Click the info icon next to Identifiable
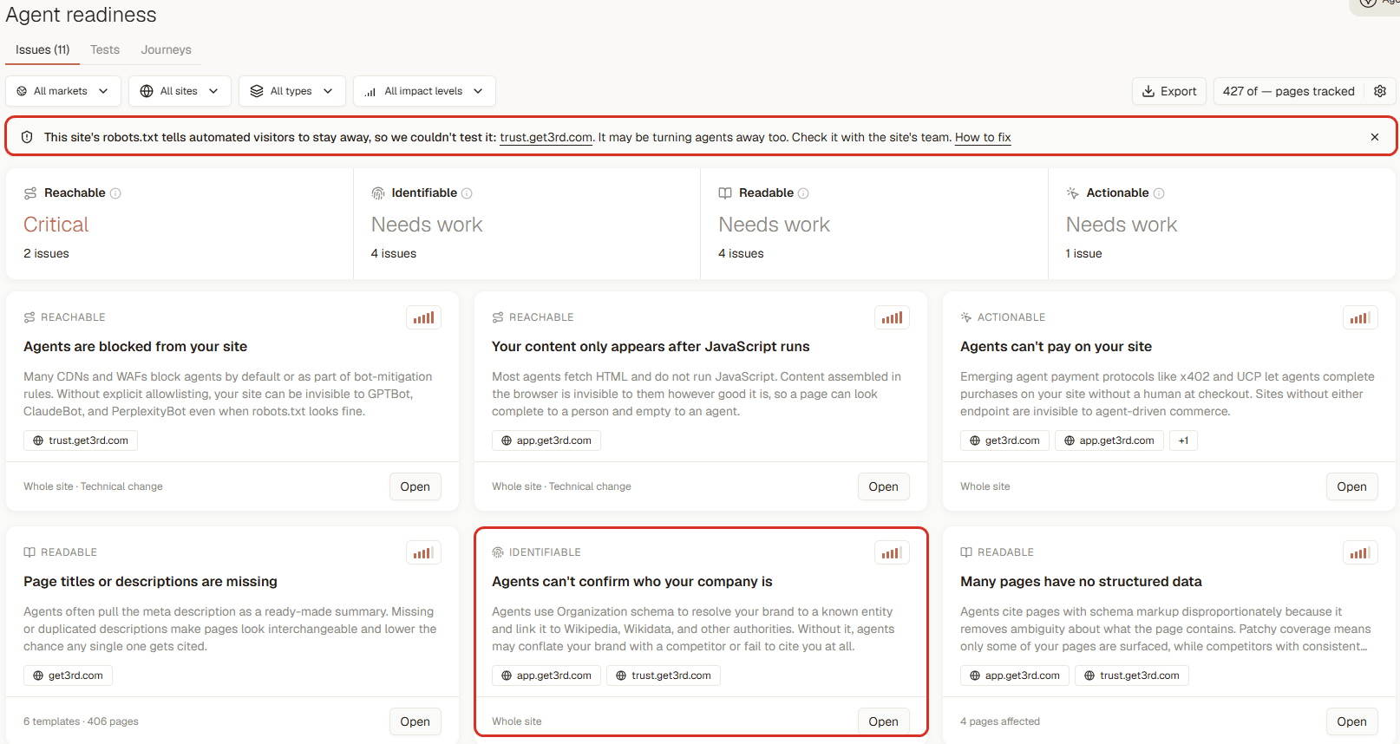The height and width of the screenshot is (744, 1400). pyautogui.click(x=467, y=193)
